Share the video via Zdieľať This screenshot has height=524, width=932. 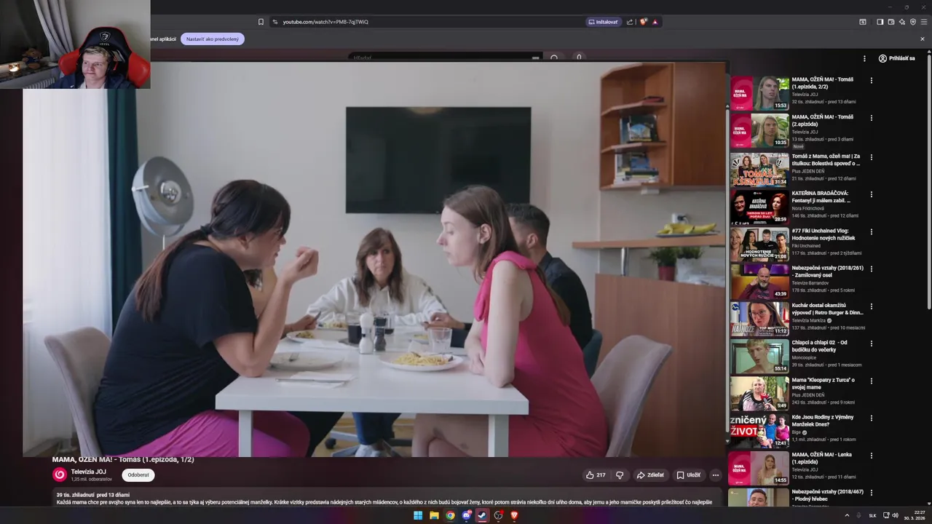tap(650, 475)
